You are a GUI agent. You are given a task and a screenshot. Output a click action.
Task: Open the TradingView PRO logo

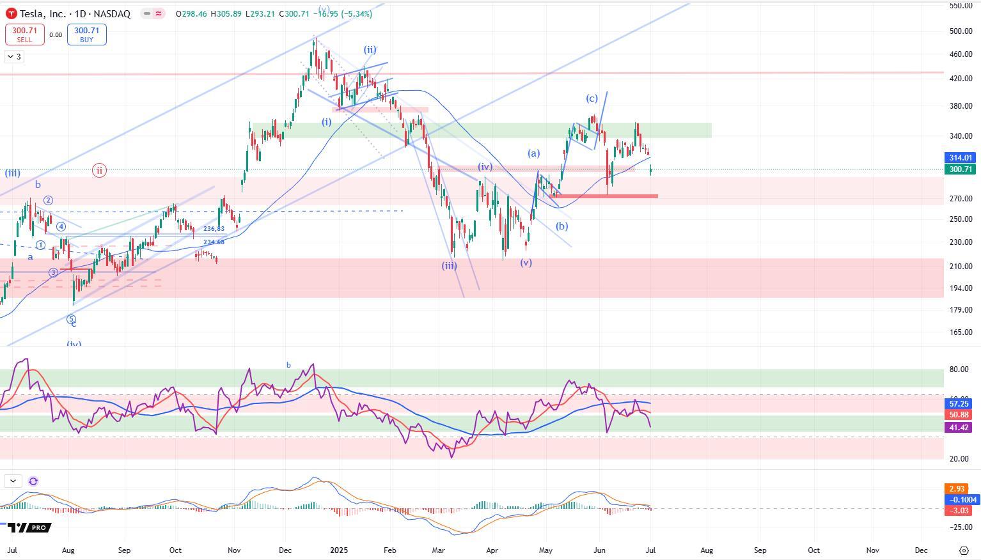[x=29, y=527]
